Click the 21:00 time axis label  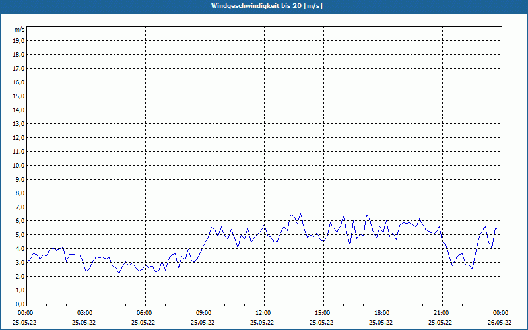[x=442, y=313]
